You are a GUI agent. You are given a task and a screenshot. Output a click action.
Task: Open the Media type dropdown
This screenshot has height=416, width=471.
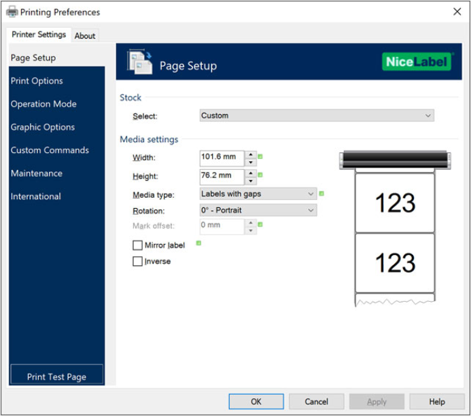click(258, 194)
